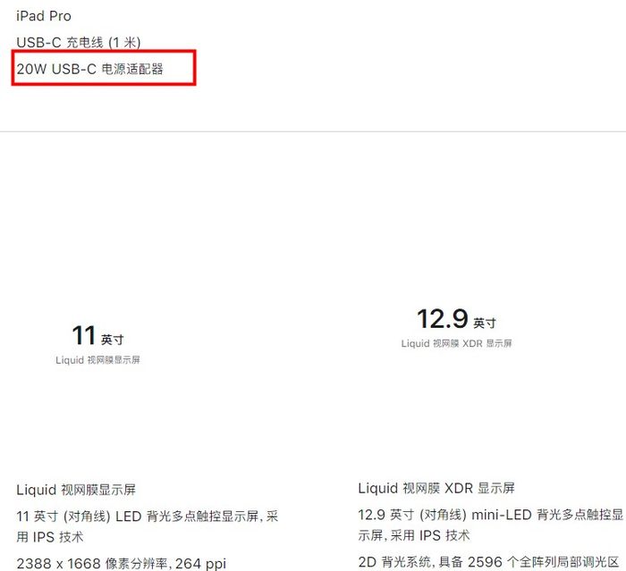Click the highlighted 20W USB-C 电源适配器 item

[x=89, y=69]
